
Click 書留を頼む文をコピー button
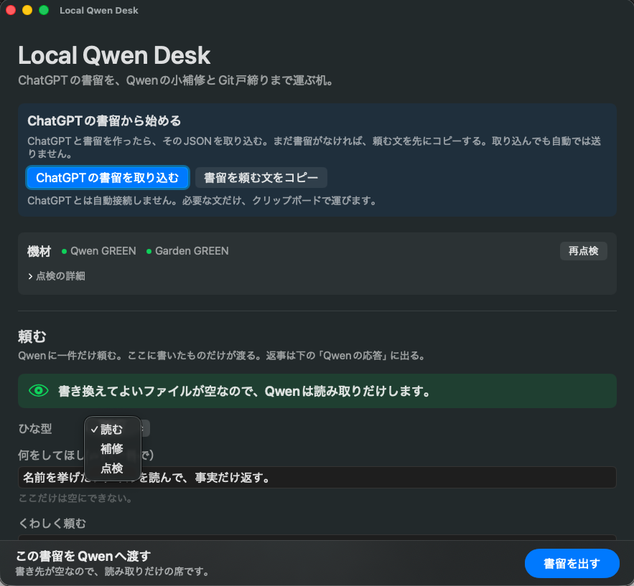point(261,178)
